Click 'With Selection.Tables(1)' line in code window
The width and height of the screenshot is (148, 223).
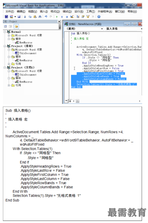click(93, 55)
